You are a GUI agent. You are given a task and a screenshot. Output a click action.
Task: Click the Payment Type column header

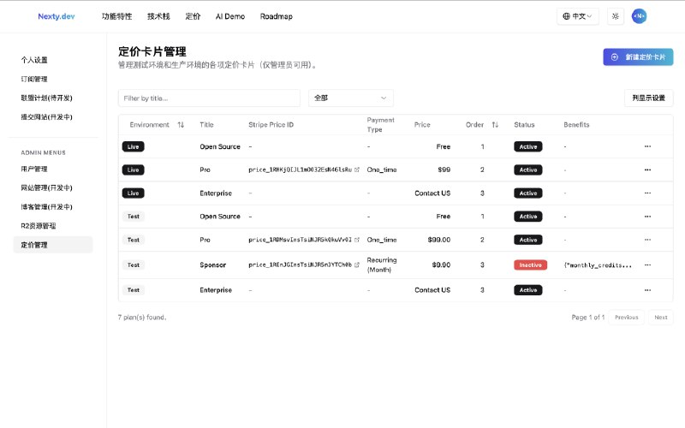[380, 125]
